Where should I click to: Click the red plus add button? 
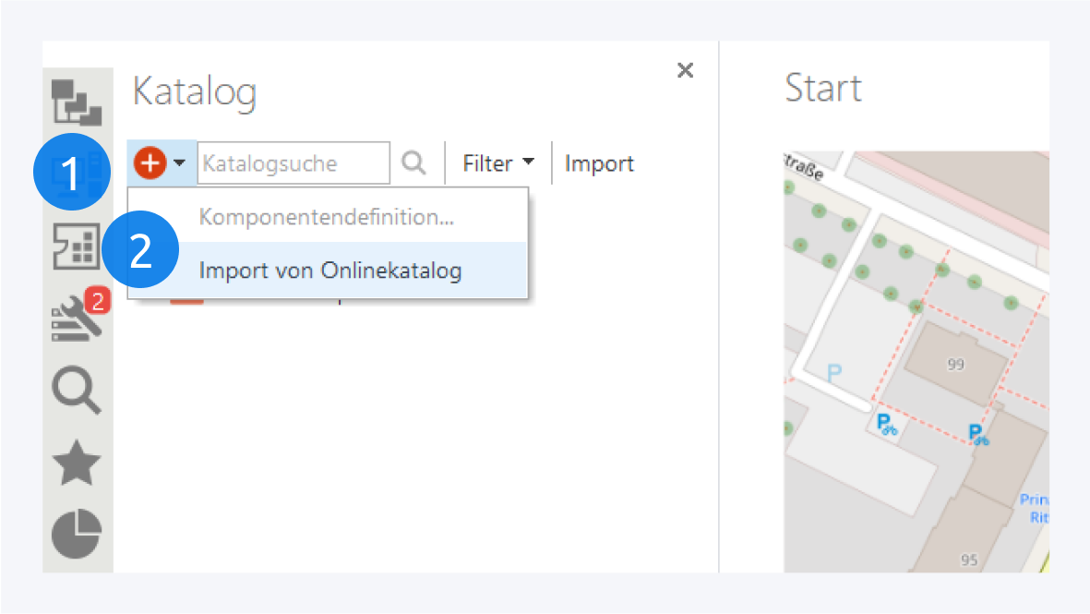pyautogui.click(x=149, y=163)
